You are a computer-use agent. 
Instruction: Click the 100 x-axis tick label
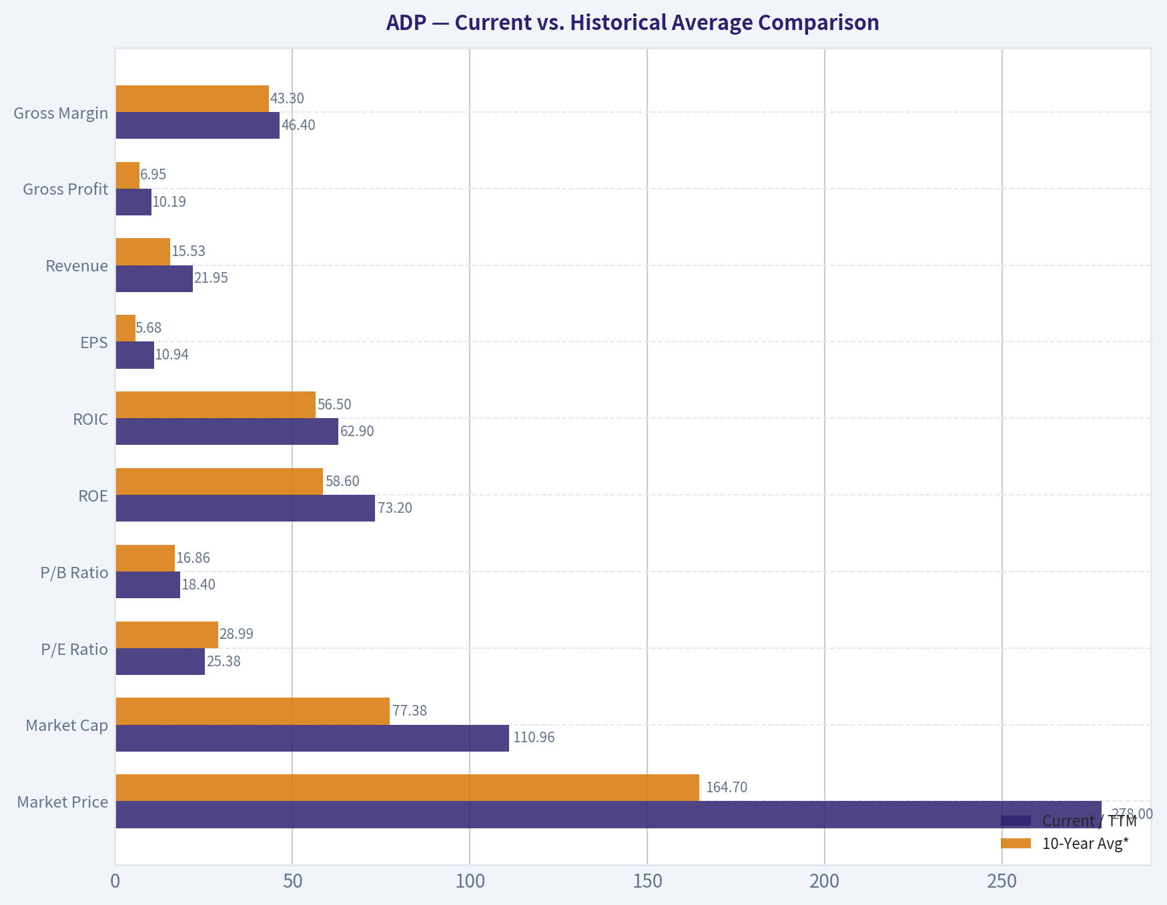[x=470, y=882]
